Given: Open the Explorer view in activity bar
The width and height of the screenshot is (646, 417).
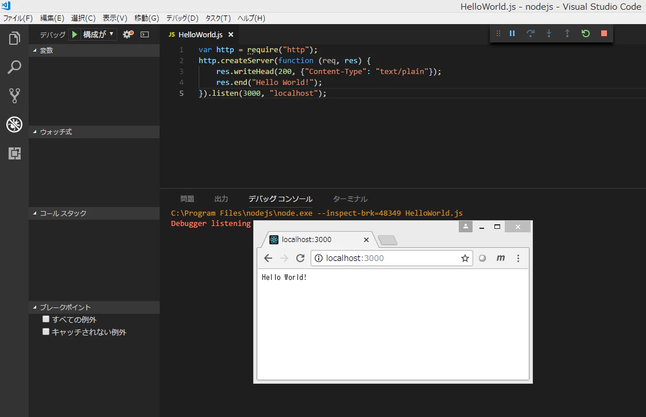Looking at the screenshot, I should click(14, 38).
